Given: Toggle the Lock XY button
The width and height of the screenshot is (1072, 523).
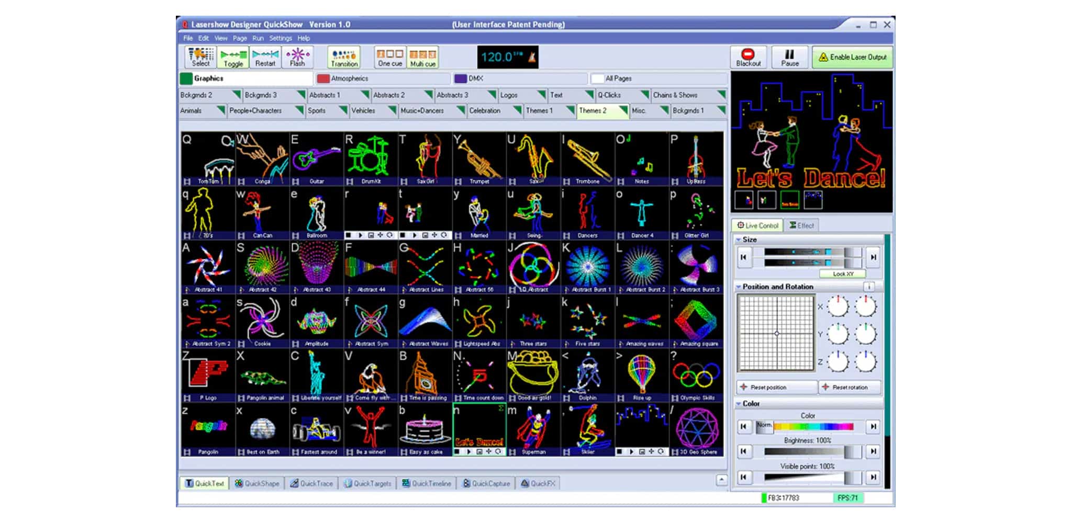Looking at the screenshot, I should tap(842, 274).
